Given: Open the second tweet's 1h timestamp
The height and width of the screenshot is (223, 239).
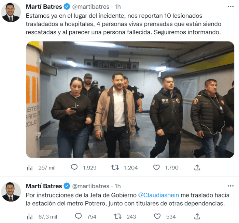Looking at the screenshot, I should point(118,186).
